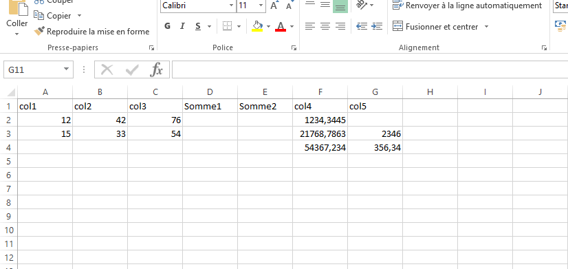Apply red font color A
This screenshot has width=568, height=269.
281,26
